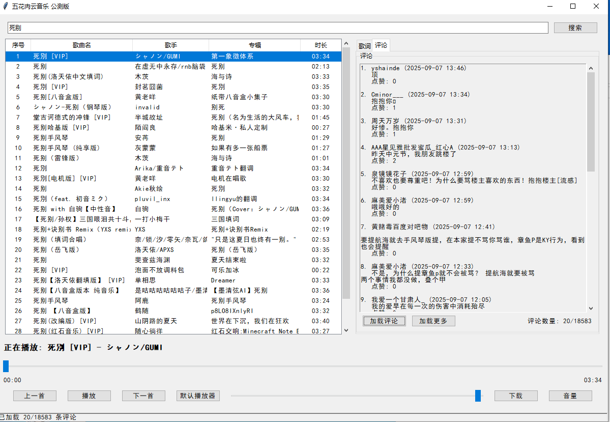
Task: Click the feather app icon in title bar
Action: click(x=6, y=6)
